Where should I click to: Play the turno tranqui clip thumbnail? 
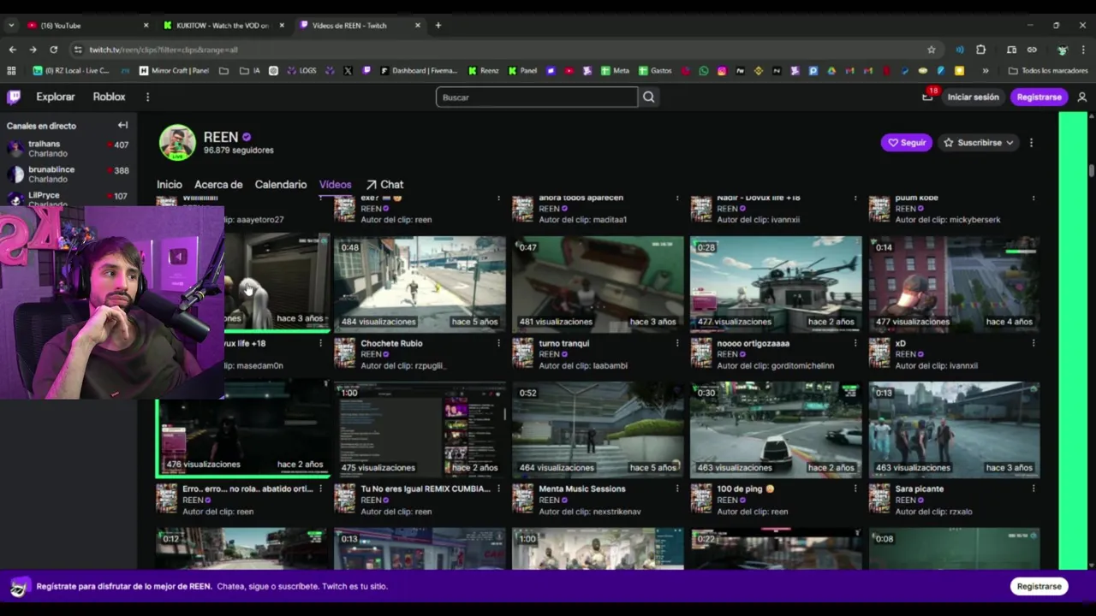[x=598, y=284]
